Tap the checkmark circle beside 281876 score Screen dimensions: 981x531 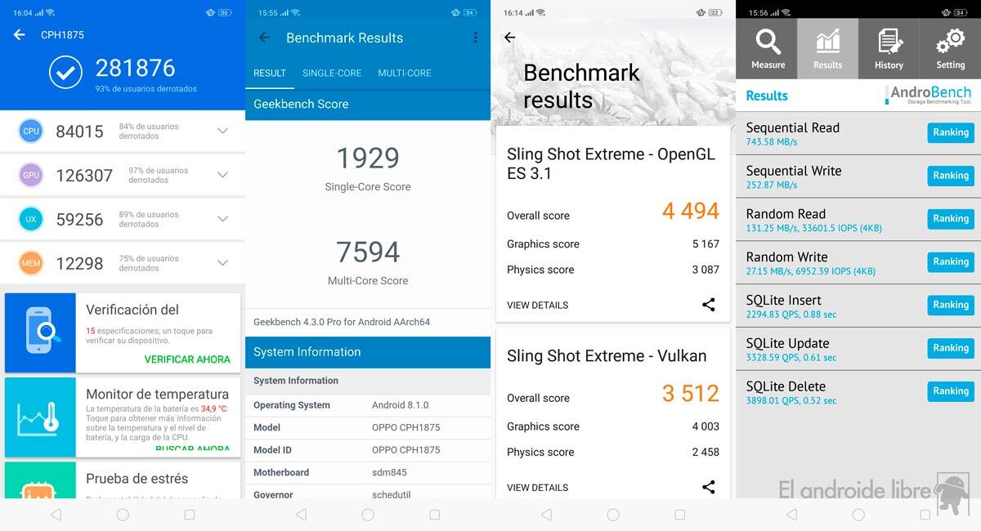pos(65,73)
